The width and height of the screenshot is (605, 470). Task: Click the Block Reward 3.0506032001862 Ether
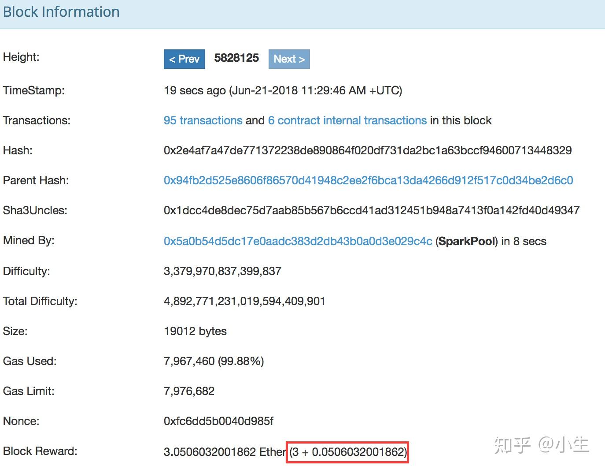tap(225, 452)
